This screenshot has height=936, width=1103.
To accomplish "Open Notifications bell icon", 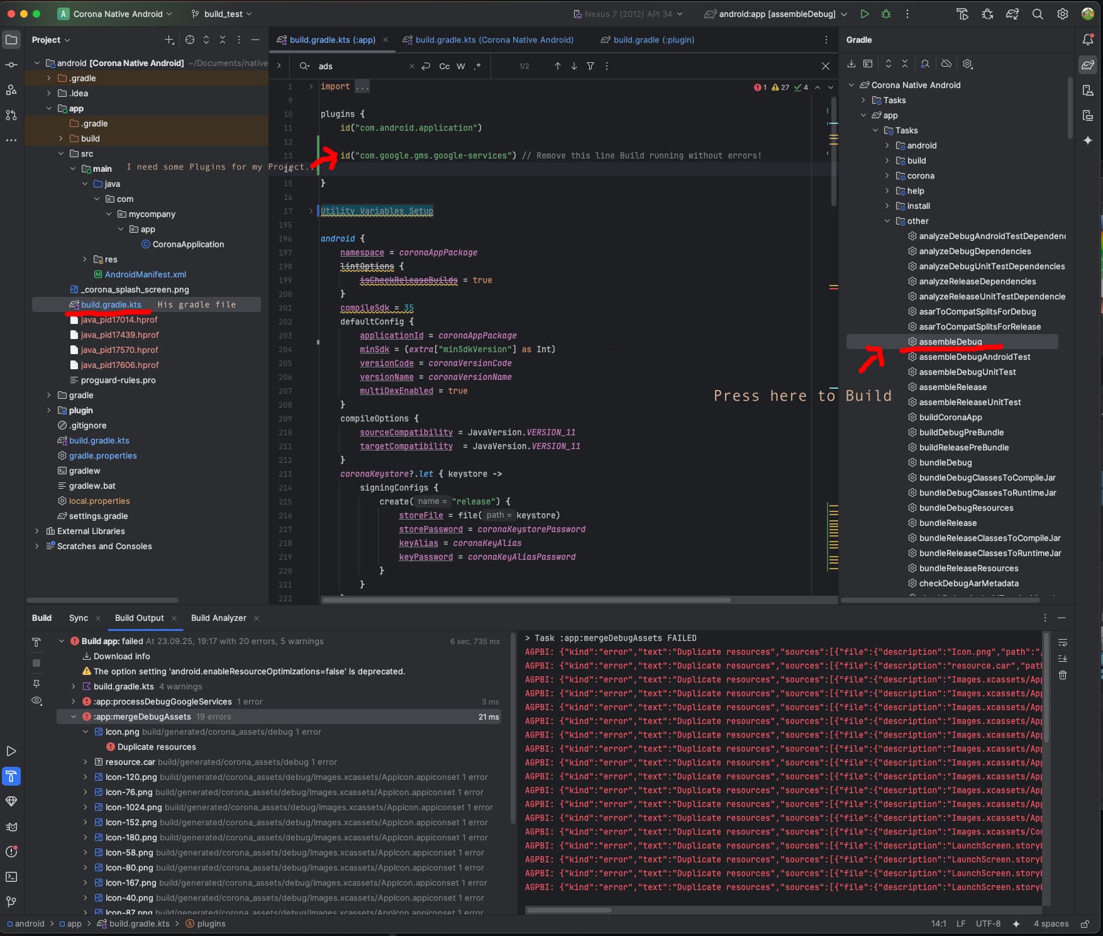I will (x=1088, y=40).
